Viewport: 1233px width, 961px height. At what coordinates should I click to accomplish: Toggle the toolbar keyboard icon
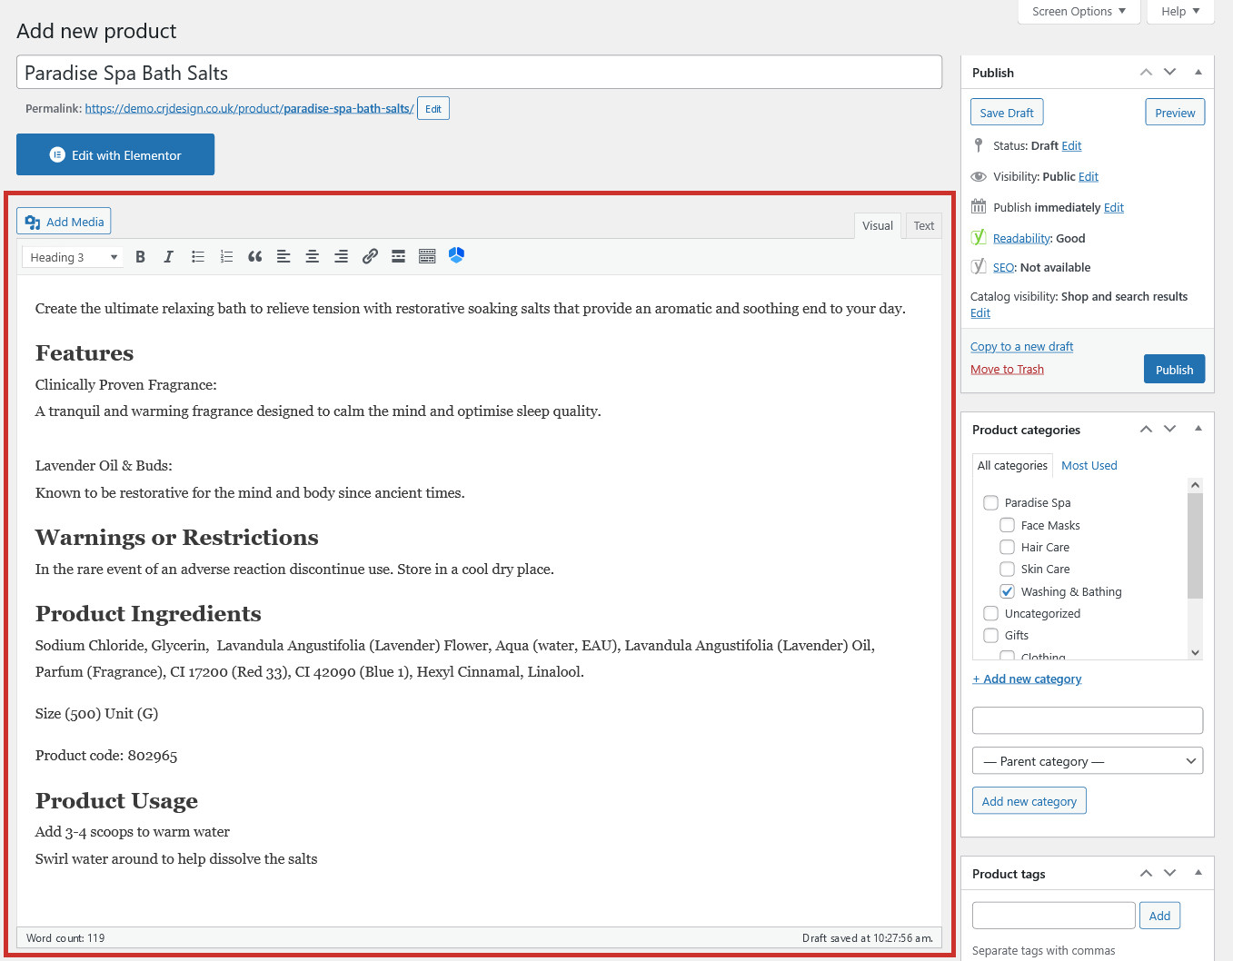(x=427, y=257)
